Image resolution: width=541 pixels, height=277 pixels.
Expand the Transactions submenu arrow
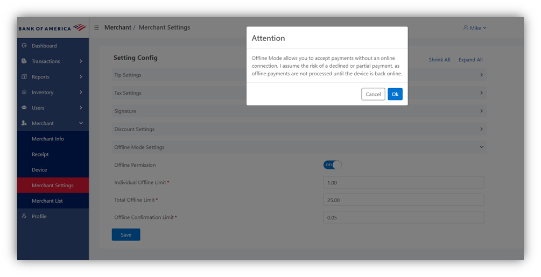pos(81,61)
